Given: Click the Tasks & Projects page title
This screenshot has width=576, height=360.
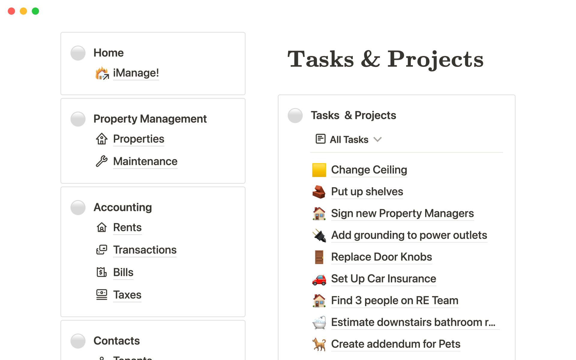Looking at the screenshot, I should coord(385,59).
